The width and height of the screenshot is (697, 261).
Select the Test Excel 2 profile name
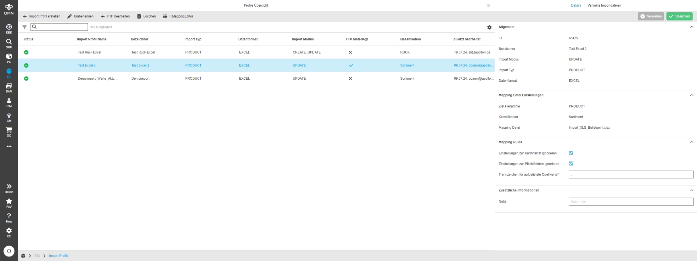87,65
